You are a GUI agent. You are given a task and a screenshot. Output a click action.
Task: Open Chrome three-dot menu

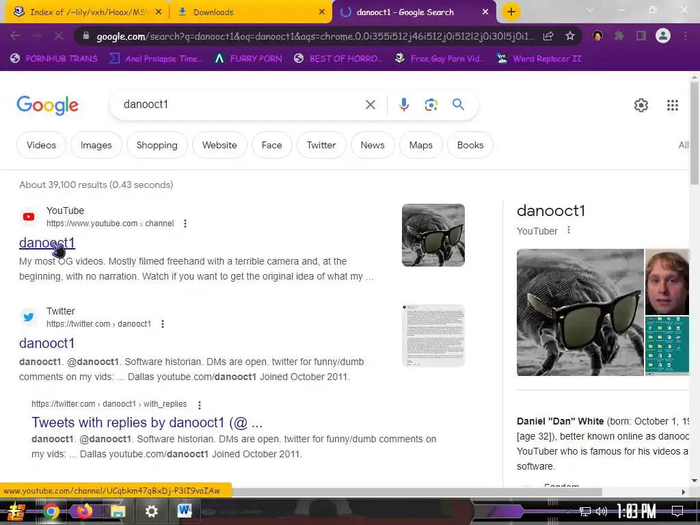click(685, 36)
